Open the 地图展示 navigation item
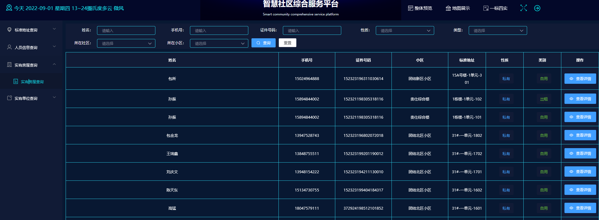Screen dimensions: 599x220 [x=458, y=8]
